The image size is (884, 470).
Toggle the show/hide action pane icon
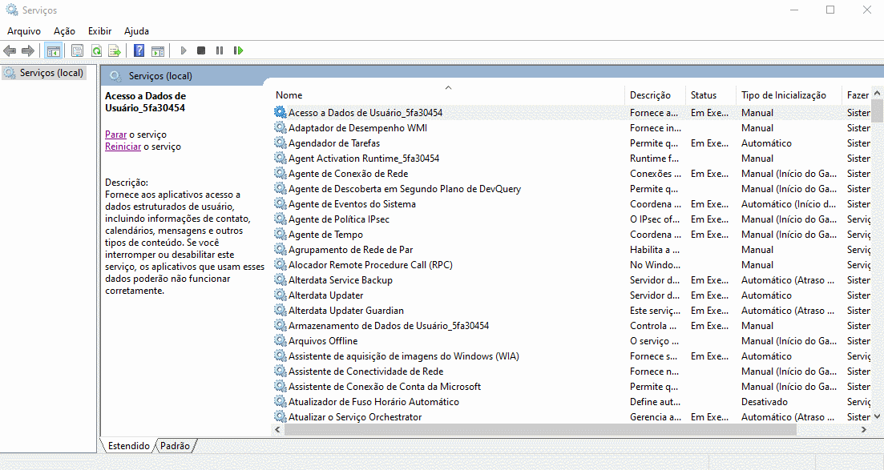point(158,50)
